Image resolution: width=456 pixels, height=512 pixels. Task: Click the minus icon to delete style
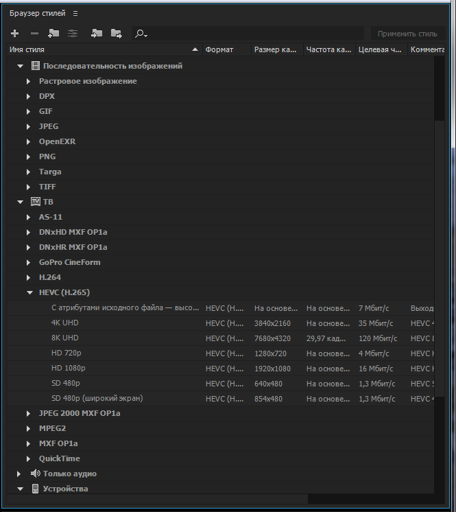[34, 34]
